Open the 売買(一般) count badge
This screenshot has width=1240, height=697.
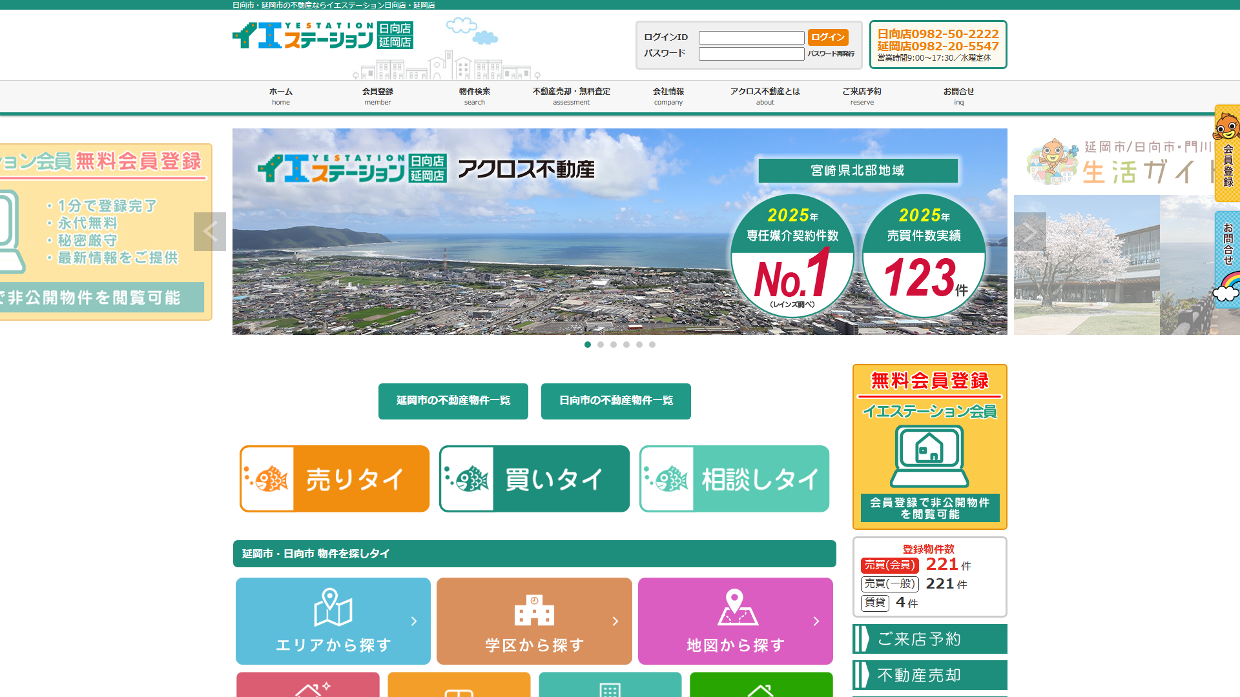889,584
